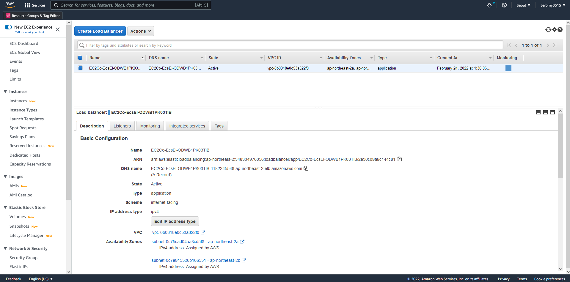Click the Resource Groups & Tag Editor icon

click(x=8, y=15)
